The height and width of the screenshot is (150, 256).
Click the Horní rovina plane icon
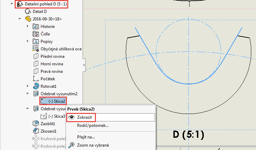point(36,64)
